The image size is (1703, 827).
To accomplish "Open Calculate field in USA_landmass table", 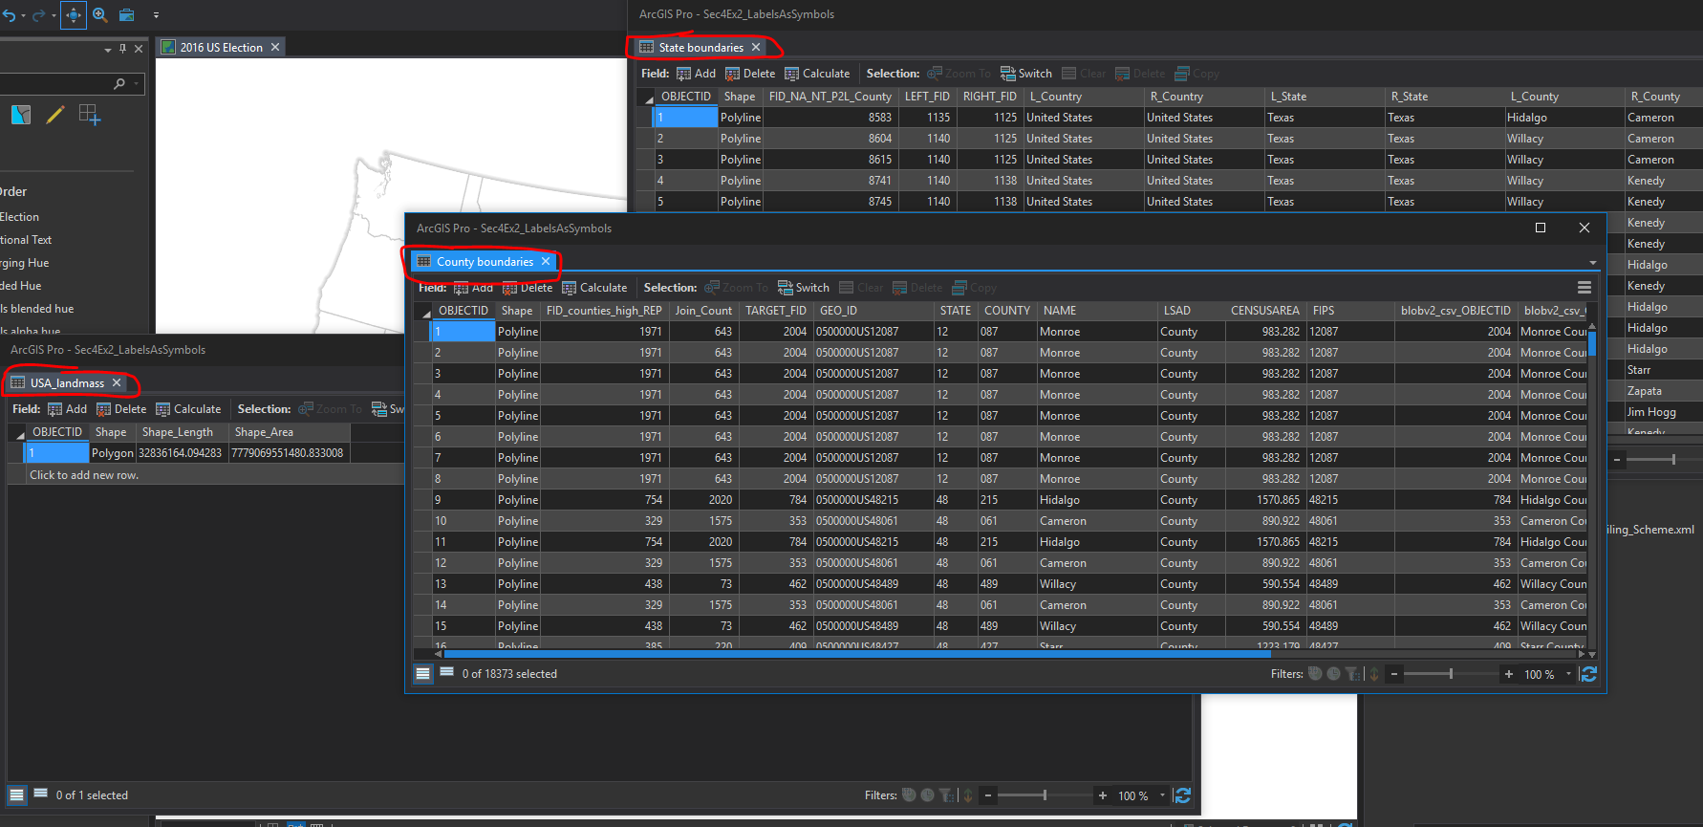I will (x=188, y=409).
